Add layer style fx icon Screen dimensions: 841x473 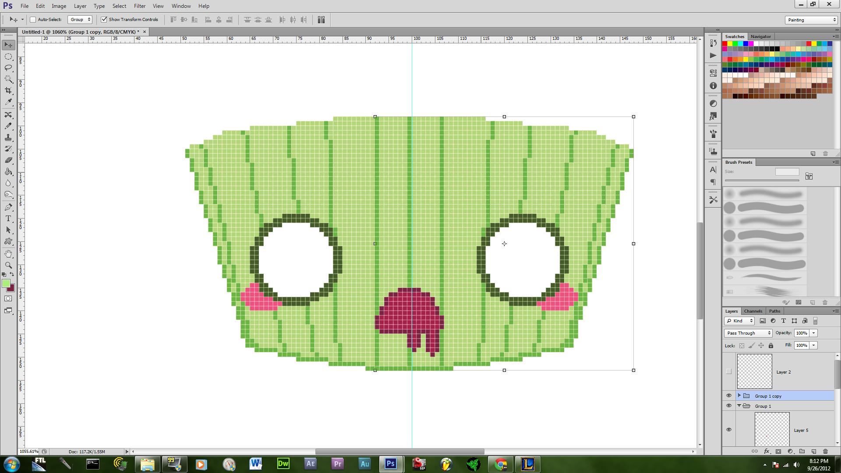coord(767,451)
